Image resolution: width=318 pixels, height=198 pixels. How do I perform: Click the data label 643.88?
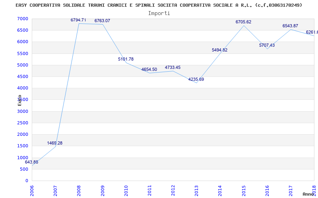[31, 162]
